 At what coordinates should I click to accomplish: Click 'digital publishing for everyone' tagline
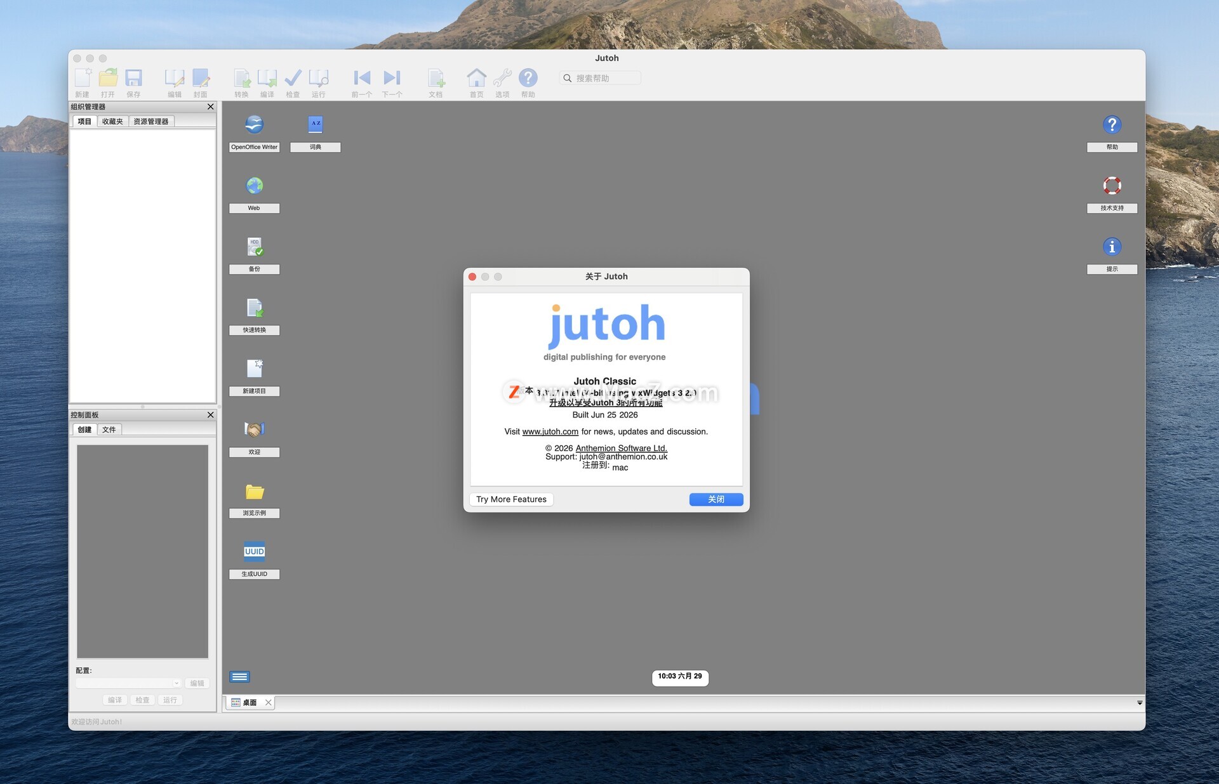604,357
